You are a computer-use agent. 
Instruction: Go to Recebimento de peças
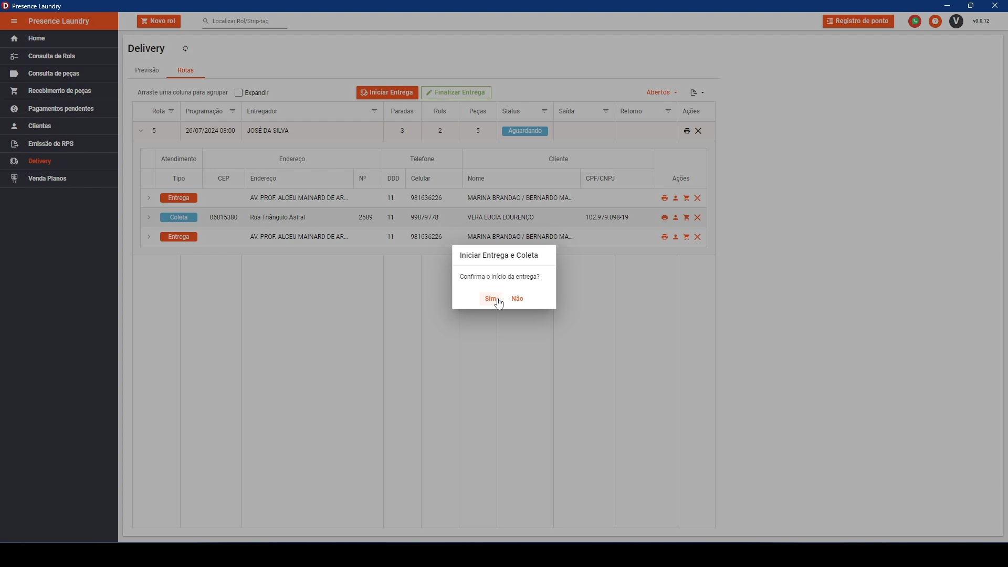pyautogui.click(x=59, y=91)
